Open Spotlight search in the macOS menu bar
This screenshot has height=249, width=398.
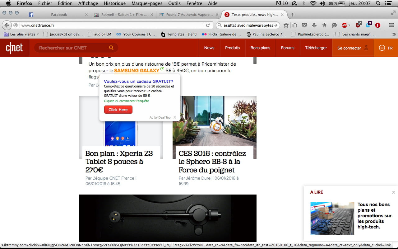(x=378, y=3)
